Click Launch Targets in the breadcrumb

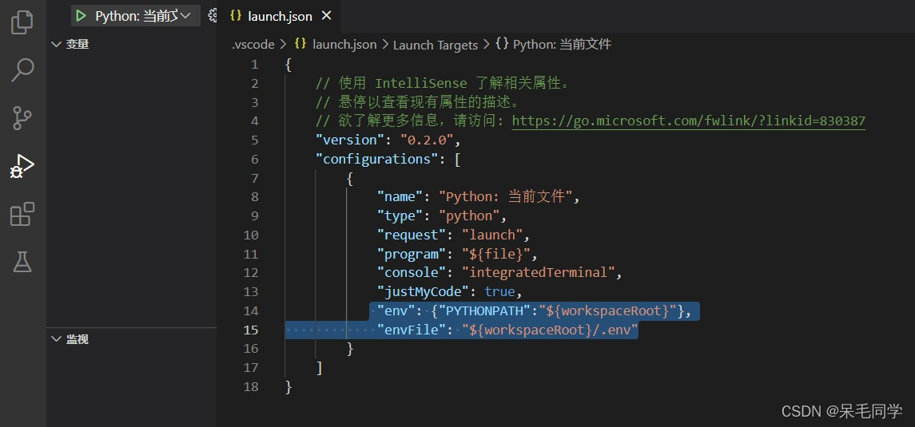(x=436, y=45)
